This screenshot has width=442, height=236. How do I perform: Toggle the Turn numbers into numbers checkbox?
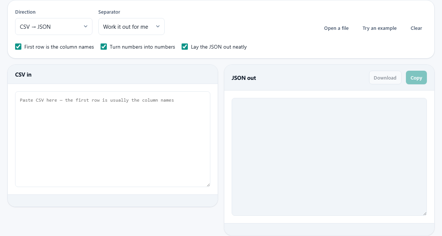pyautogui.click(x=104, y=47)
